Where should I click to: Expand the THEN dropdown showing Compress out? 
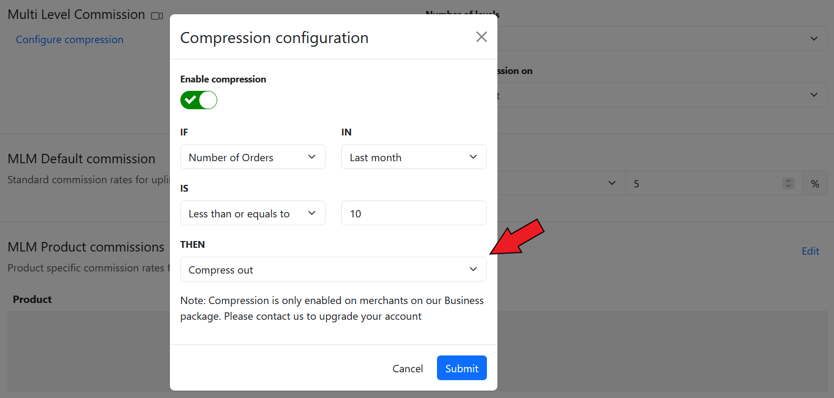(x=333, y=269)
